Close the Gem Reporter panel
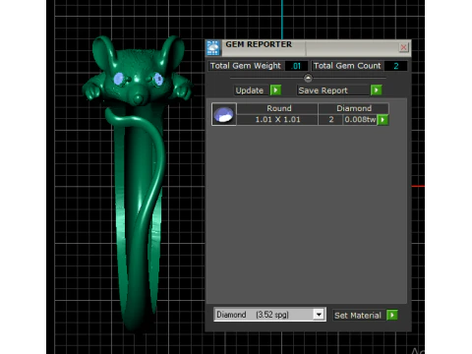This screenshot has width=472, height=354. pyautogui.click(x=404, y=47)
